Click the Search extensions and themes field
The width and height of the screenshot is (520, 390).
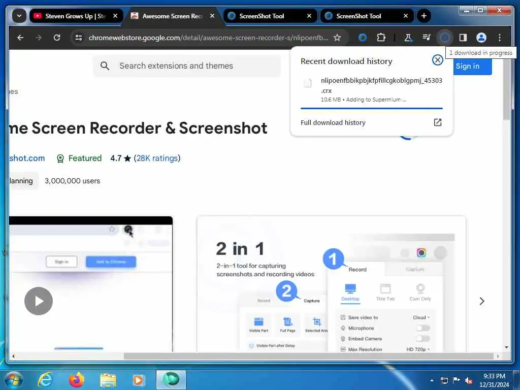tap(187, 66)
